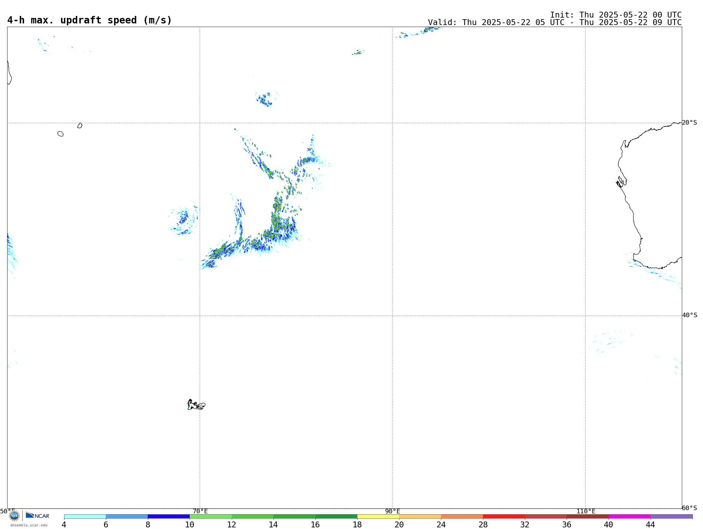Click the 40°S latitude label
This screenshot has width=703, height=529.
pyautogui.click(x=690, y=315)
